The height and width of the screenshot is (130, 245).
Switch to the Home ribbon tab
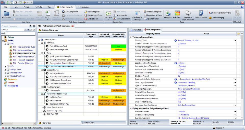pos(16,7)
